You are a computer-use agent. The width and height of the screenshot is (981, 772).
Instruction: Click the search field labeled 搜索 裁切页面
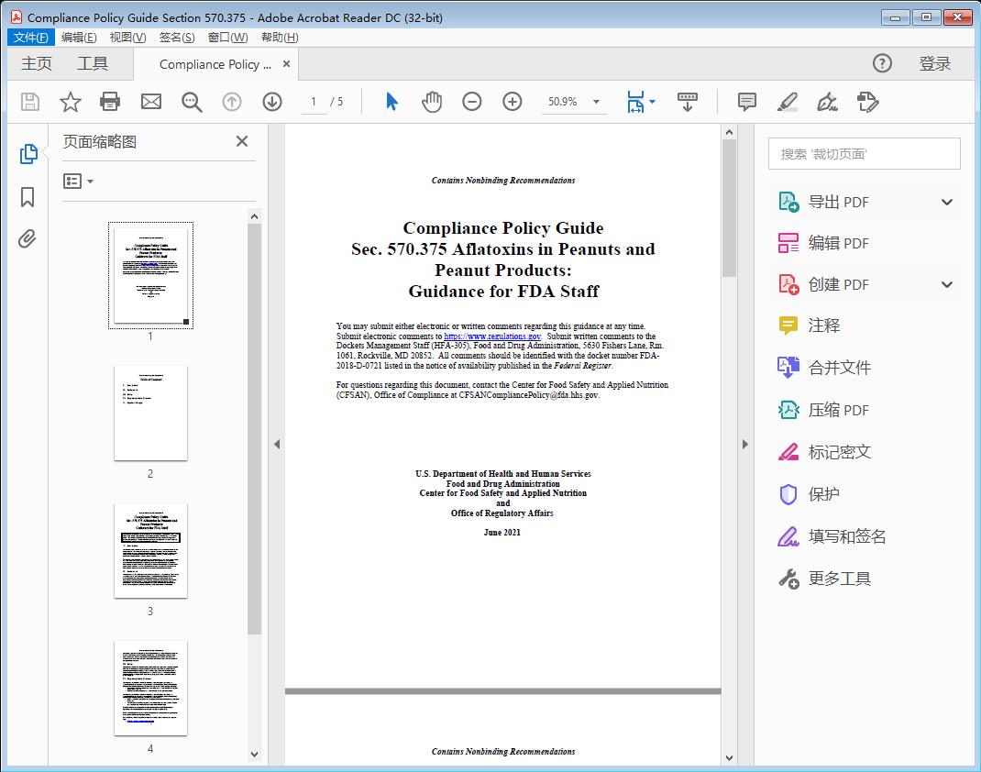pyautogui.click(x=863, y=153)
